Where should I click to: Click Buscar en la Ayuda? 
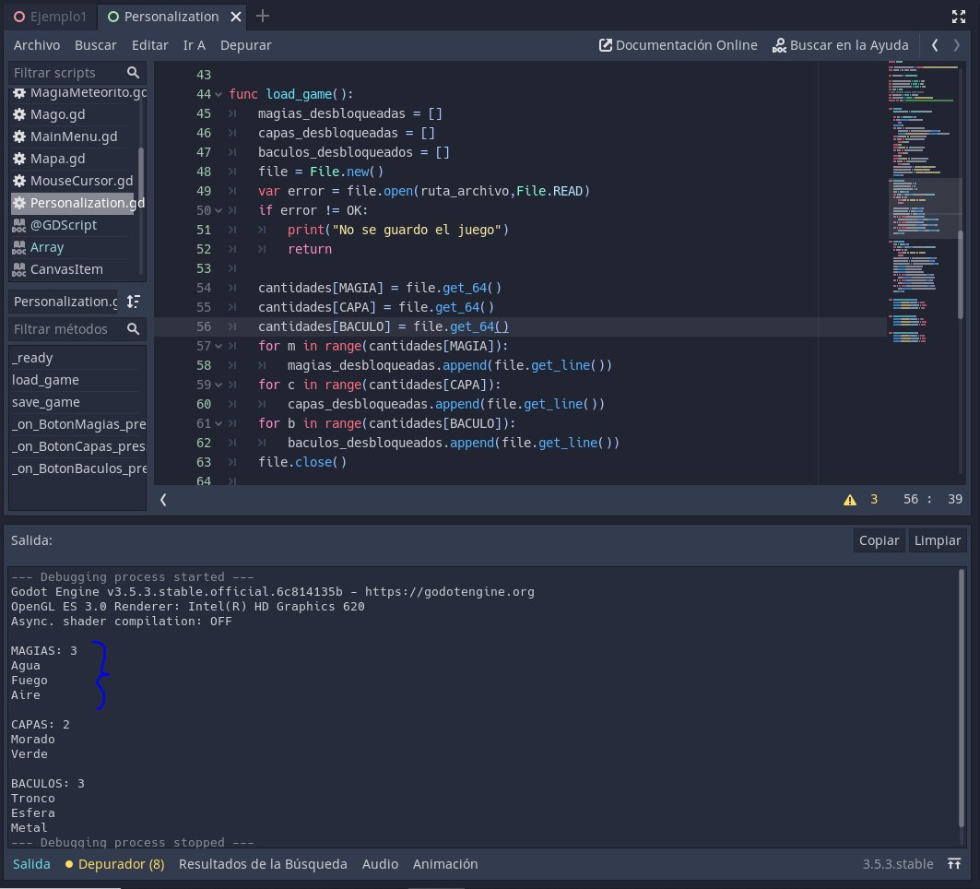pos(840,45)
